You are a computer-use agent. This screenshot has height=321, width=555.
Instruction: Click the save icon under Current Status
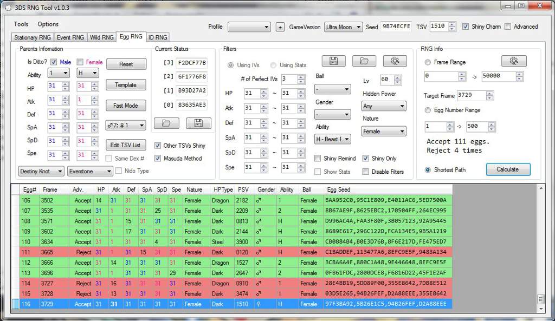point(198,123)
